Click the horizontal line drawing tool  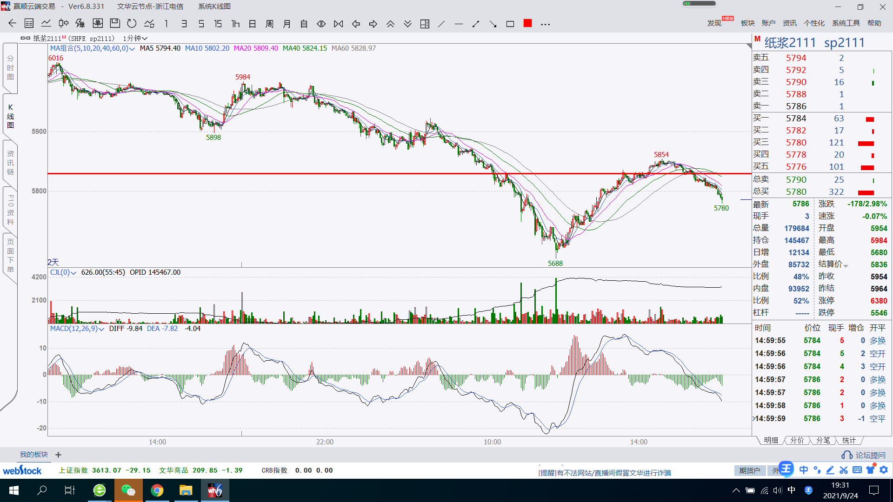tap(459, 24)
